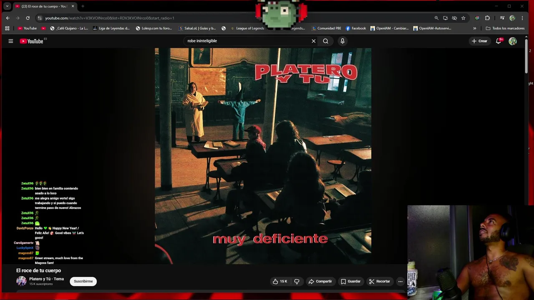The width and height of the screenshot is (534, 300).
Task: Click Suscribirme to subscribe
Action: [83, 281]
